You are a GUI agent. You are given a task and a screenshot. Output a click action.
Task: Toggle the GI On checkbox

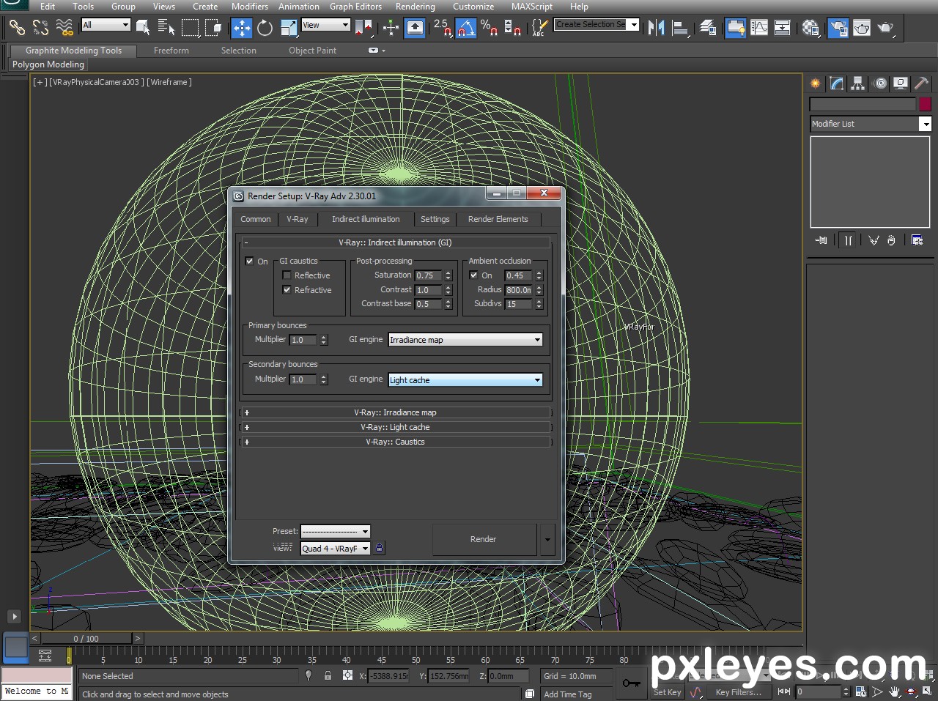pyautogui.click(x=249, y=261)
